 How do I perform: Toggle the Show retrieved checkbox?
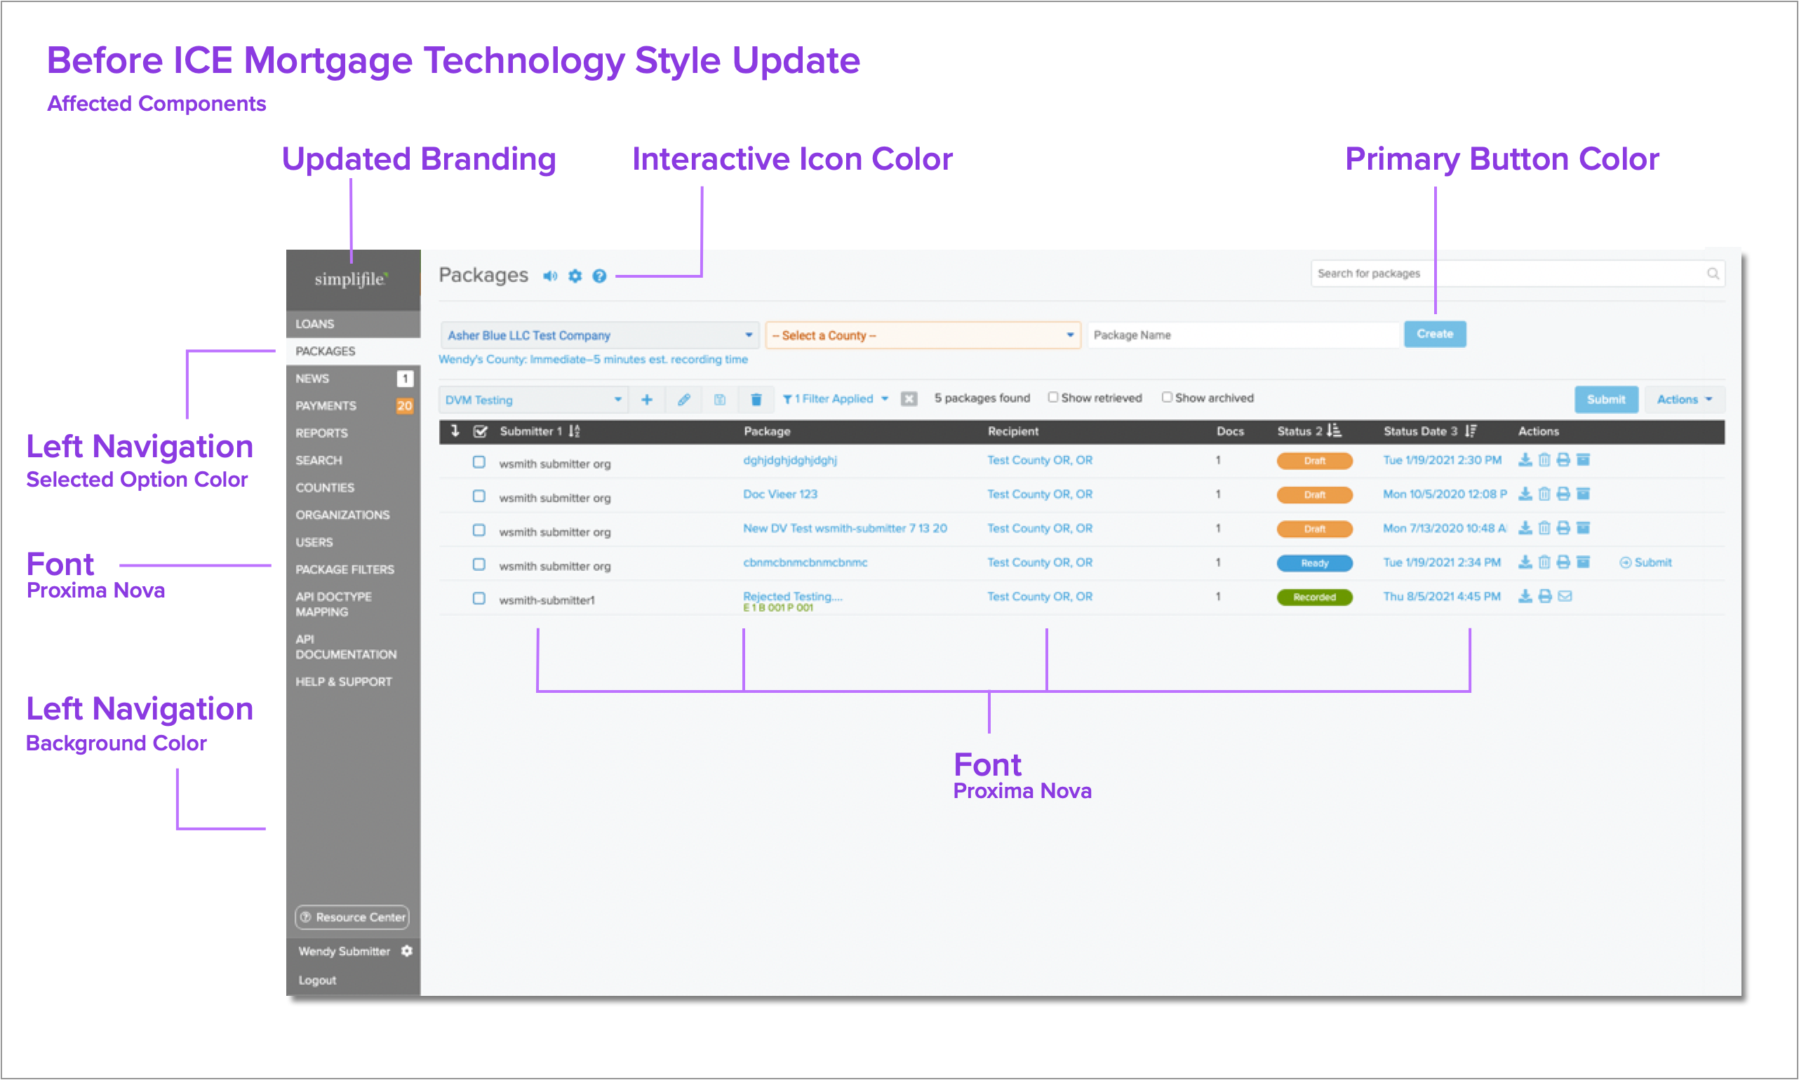click(1052, 398)
